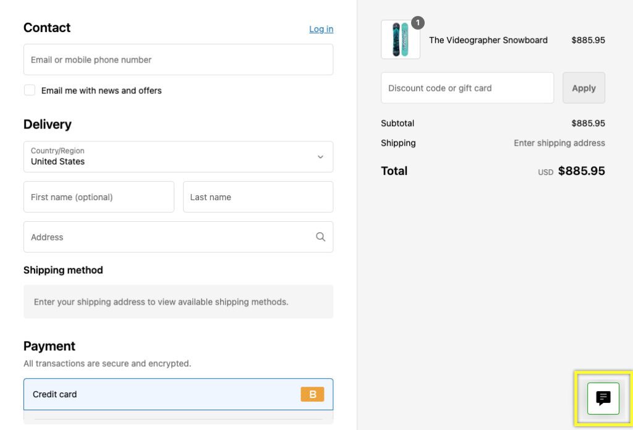This screenshot has height=430, width=633.
Task: Click the Shipping method heading
Action: point(64,270)
